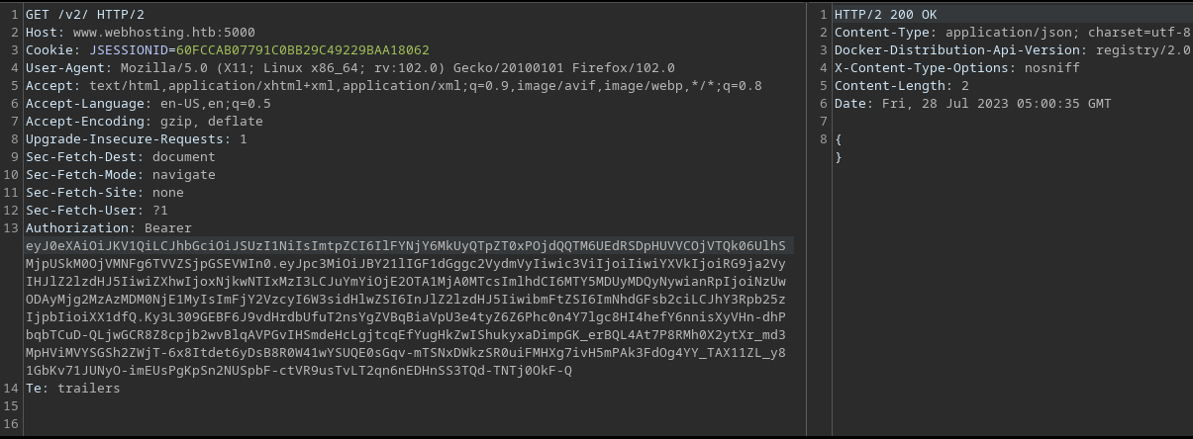
Task: Click the HTTP/2 200 OK status line
Action: click(x=887, y=14)
